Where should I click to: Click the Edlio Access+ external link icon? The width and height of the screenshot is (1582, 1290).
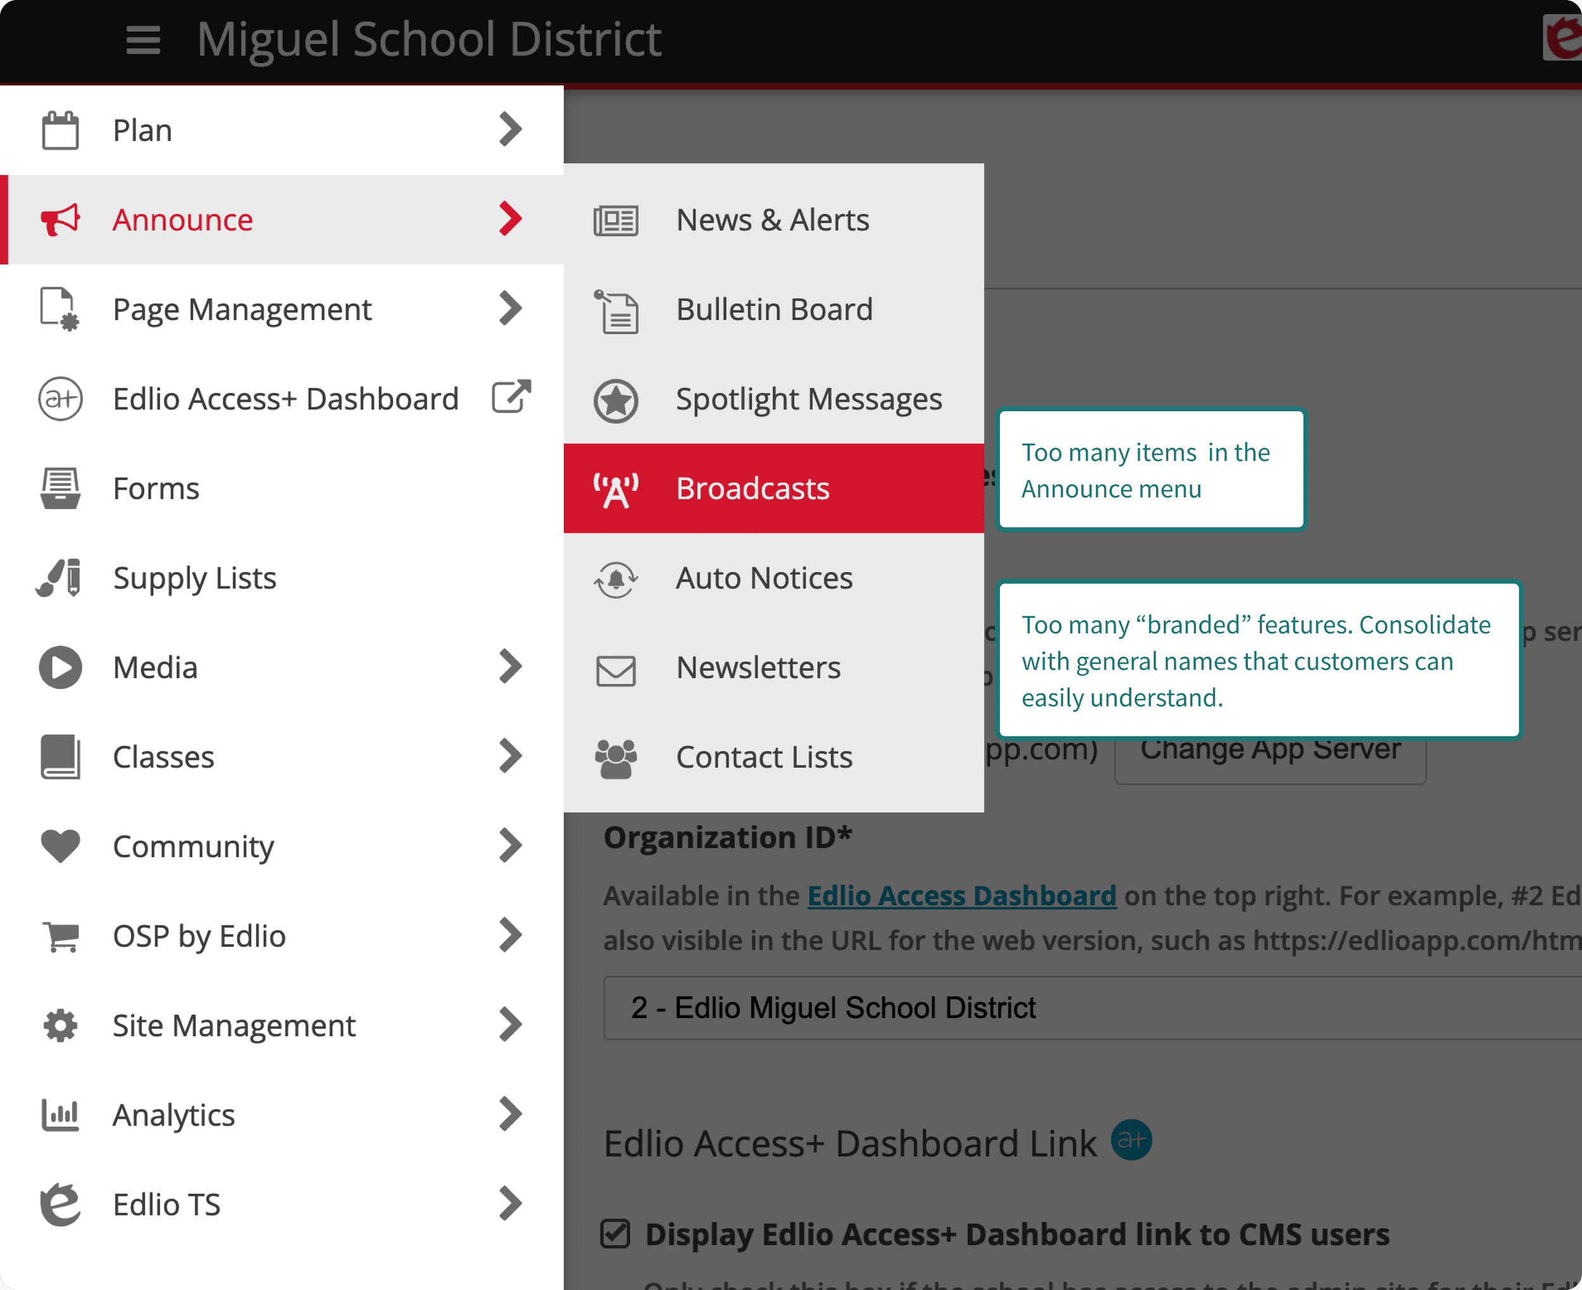(x=511, y=397)
